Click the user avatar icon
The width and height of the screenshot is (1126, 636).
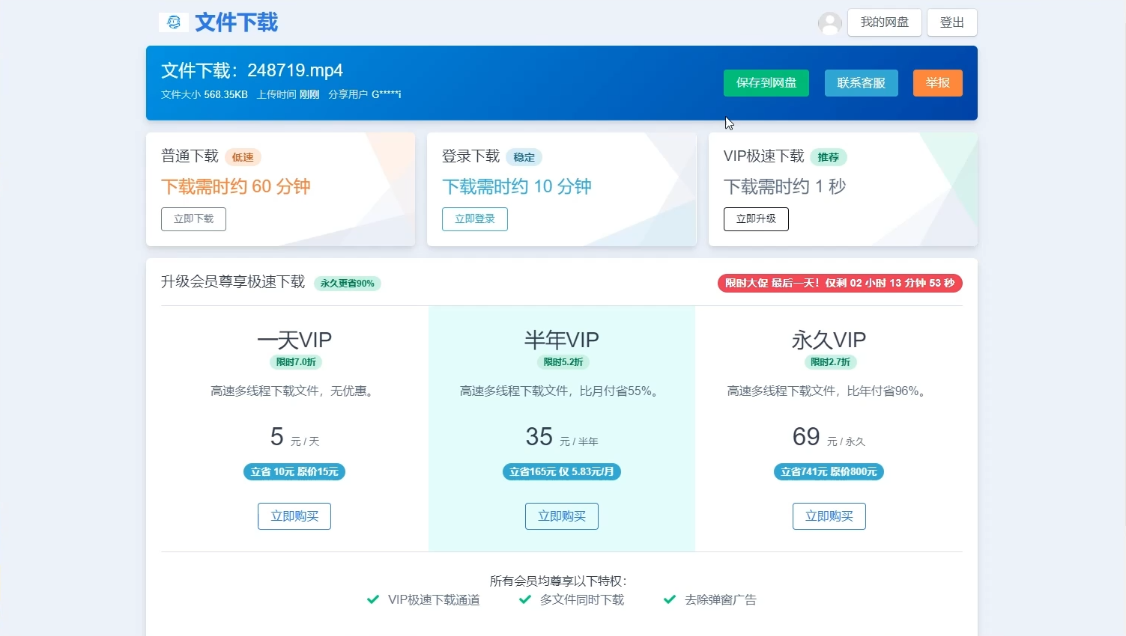(x=829, y=23)
